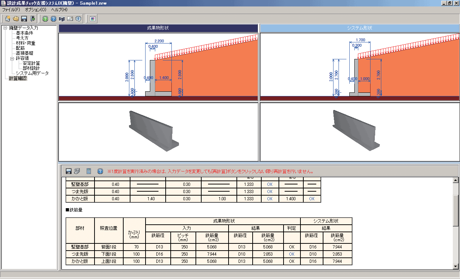Open a file with the folder icon

click(x=16, y=19)
